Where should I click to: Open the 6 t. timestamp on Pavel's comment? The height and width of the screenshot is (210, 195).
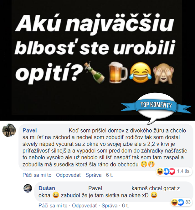click(x=110, y=175)
